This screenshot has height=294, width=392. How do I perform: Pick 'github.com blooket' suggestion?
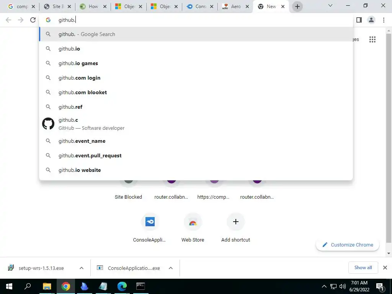196,92
